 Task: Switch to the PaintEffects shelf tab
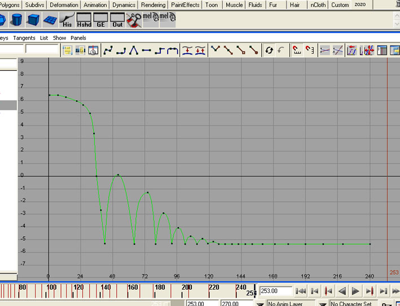pyautogui.click(x=185, y=5)
